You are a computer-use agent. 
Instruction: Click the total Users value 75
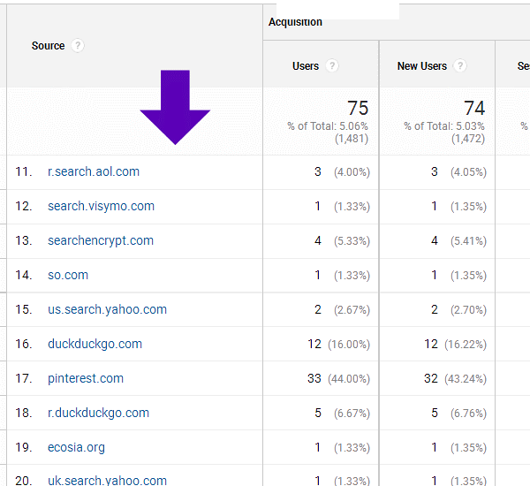click(x=357, y=108)
